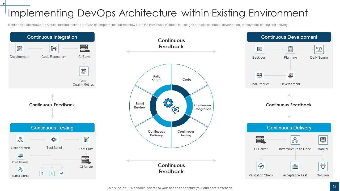Screen dimensions: 340x191
Task: Select the Continuous Delivery panel header
Action: tap(289, 128)
